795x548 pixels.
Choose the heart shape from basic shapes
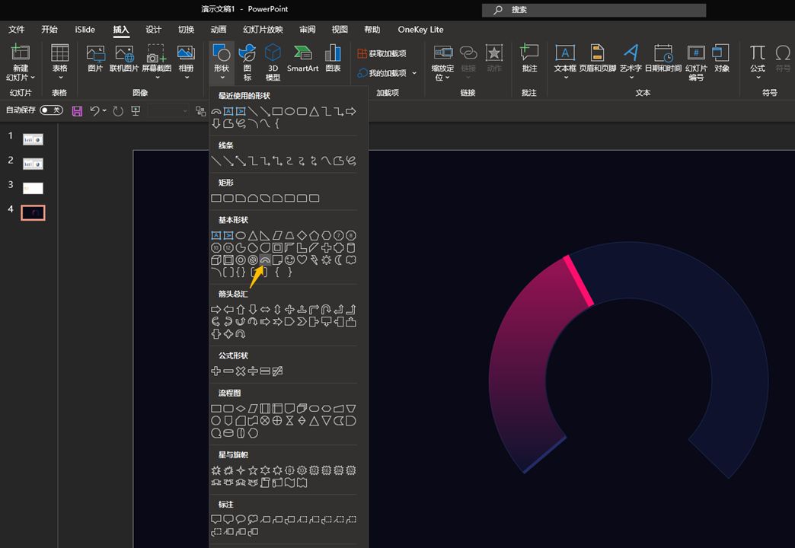302,260
